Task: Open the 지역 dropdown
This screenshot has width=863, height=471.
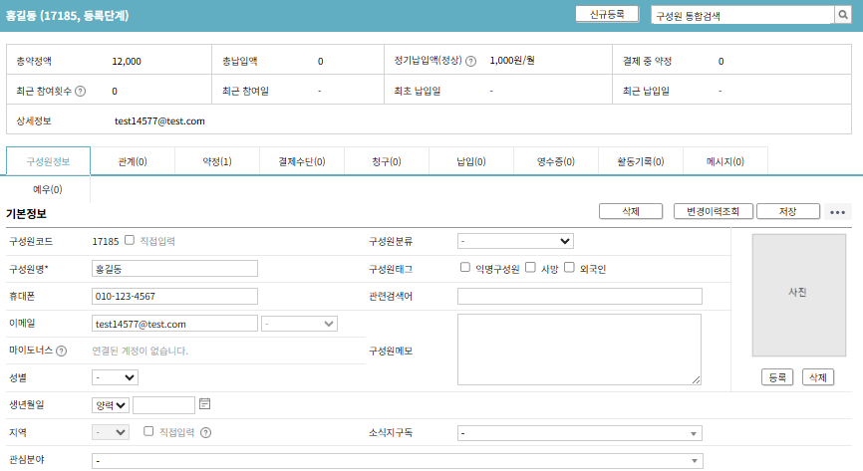Action: [x=110, y=432]
